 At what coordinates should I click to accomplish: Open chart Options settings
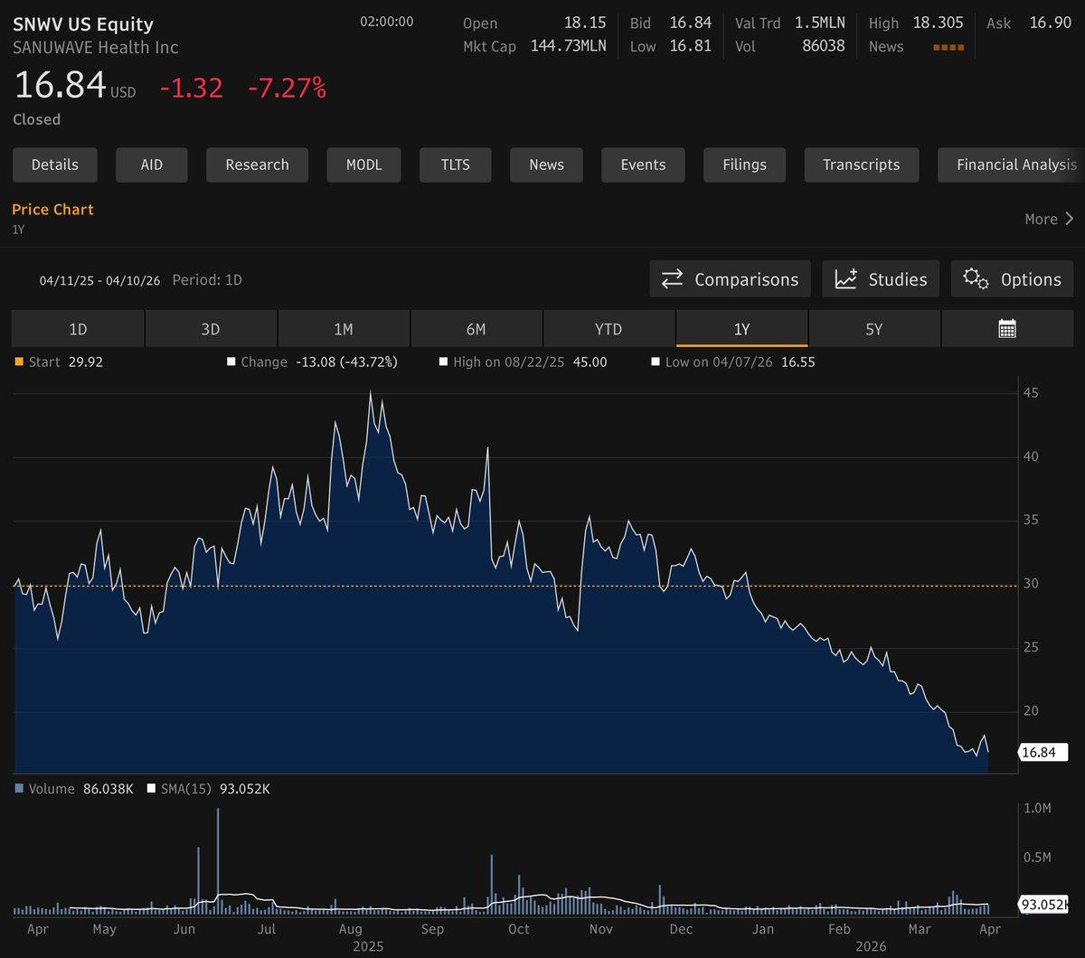tap(1011, 279)
